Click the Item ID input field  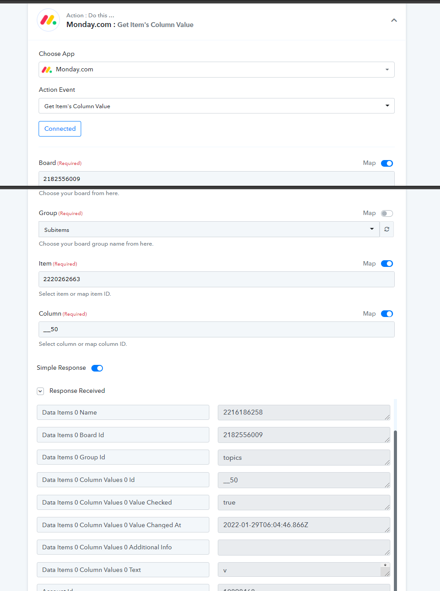[216, 279]
